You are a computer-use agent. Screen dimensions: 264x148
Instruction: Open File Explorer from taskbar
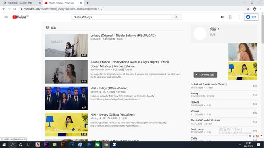tap(54, 144)
